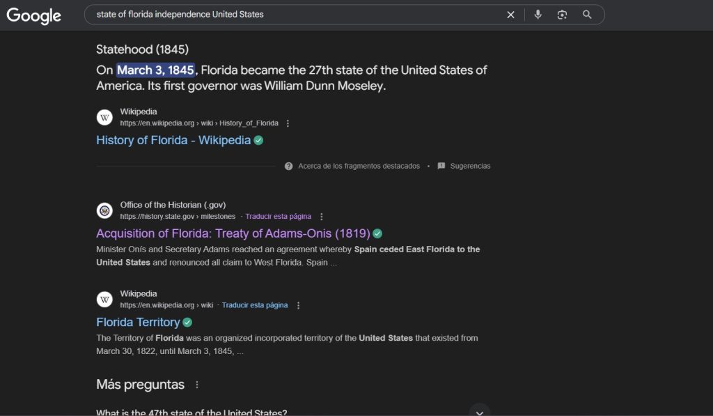
Task: Open options menu for history.state.gov result
Action: pos(321,217)
